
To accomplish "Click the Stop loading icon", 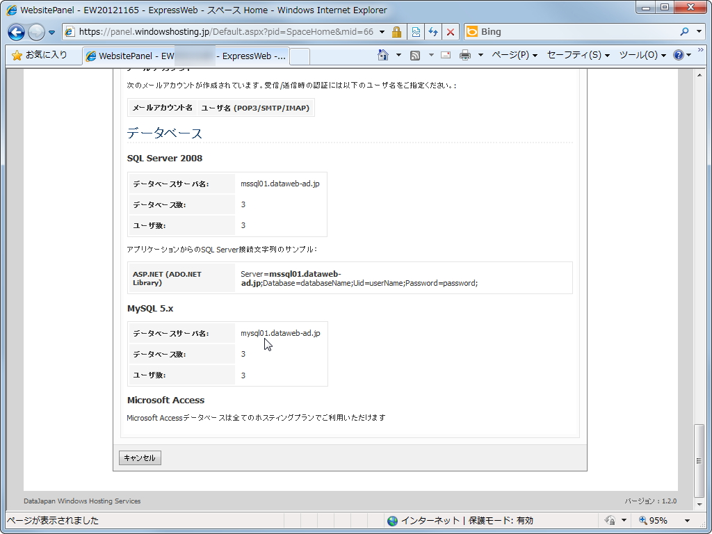I will 451,32.
